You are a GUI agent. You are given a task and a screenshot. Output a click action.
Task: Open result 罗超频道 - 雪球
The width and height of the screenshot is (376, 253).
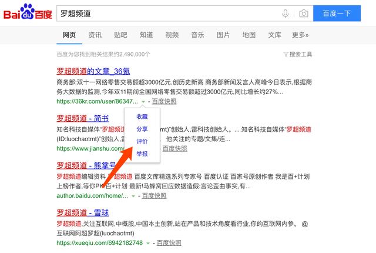click(x=82, y=212)
